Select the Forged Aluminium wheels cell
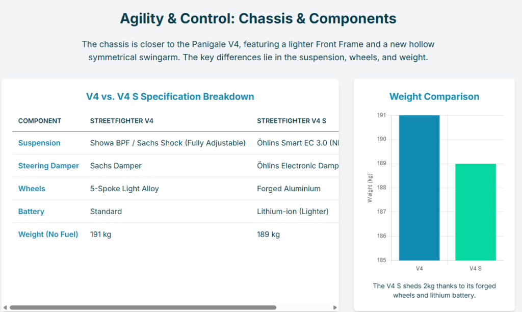 click(289, 189)
